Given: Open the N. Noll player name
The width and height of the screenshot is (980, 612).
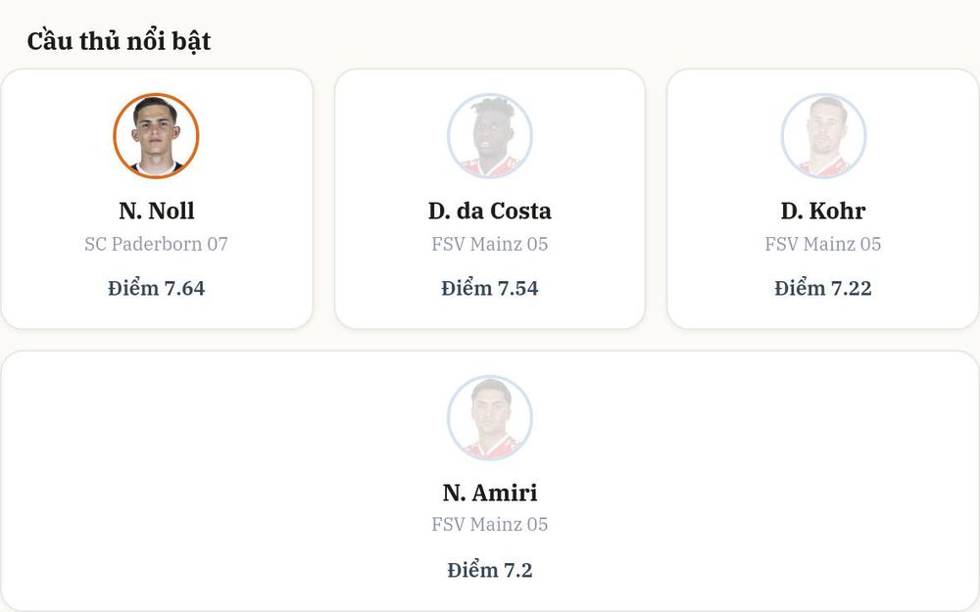Looking at the screenshot, I should pyautogui.click(x=156, y=212).
